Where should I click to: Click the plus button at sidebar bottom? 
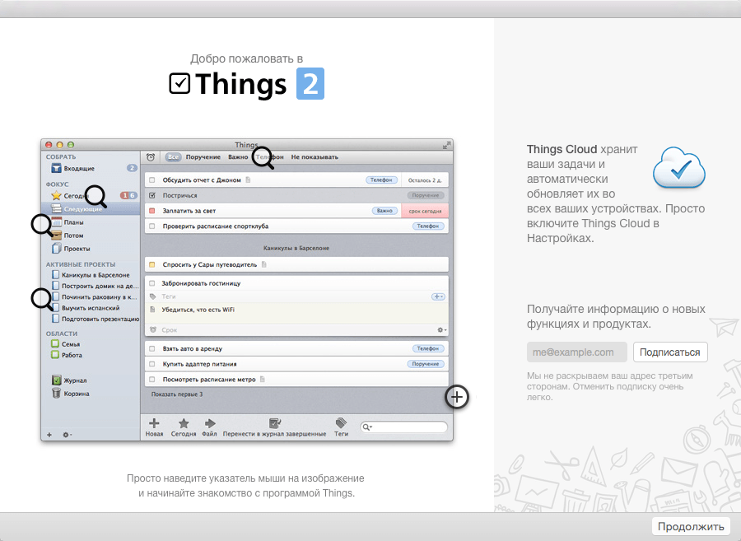pos(49,435)
